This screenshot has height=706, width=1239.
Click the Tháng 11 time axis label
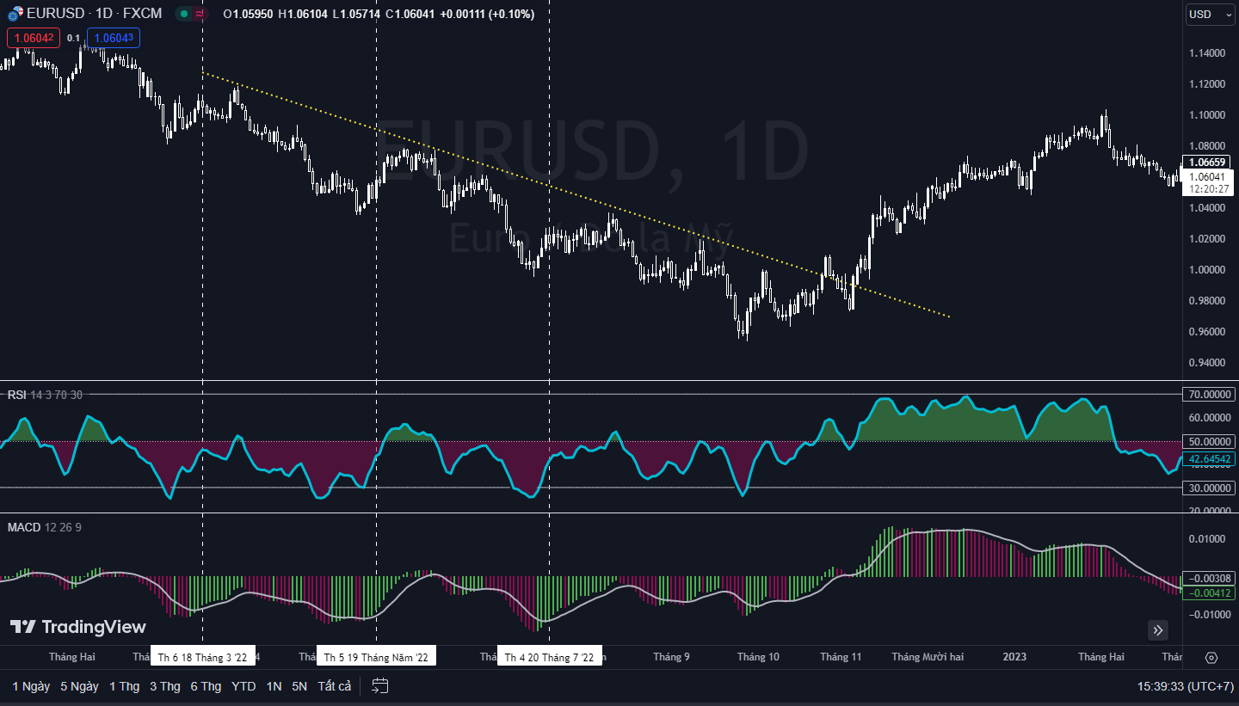(841, 657)
